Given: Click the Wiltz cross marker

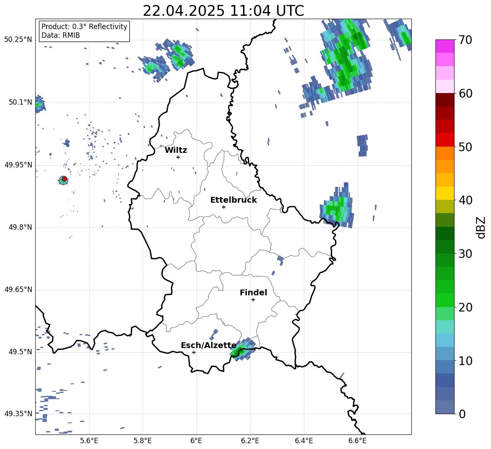Looking at the screenshot, I should click(178, 157).
